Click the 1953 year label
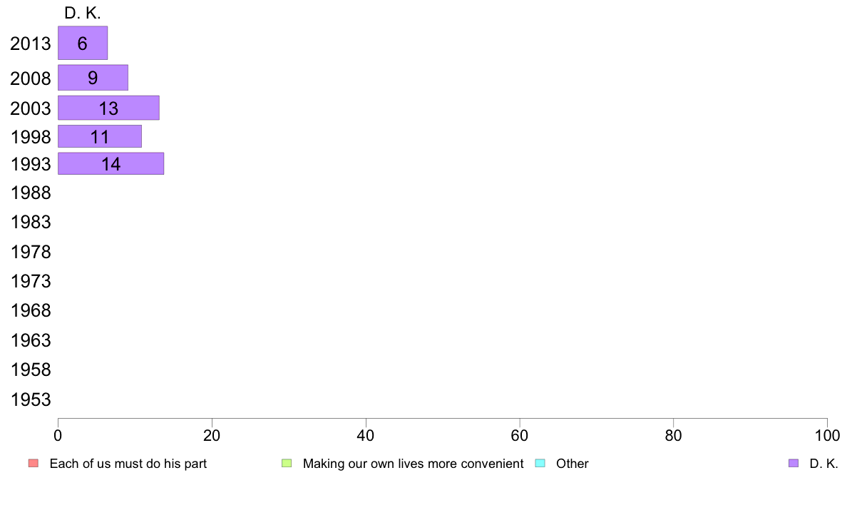The image size is (847, 525). point(31,399)
